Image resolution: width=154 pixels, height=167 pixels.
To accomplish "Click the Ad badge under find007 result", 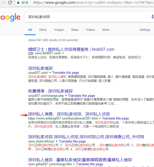I will (31, 53).
